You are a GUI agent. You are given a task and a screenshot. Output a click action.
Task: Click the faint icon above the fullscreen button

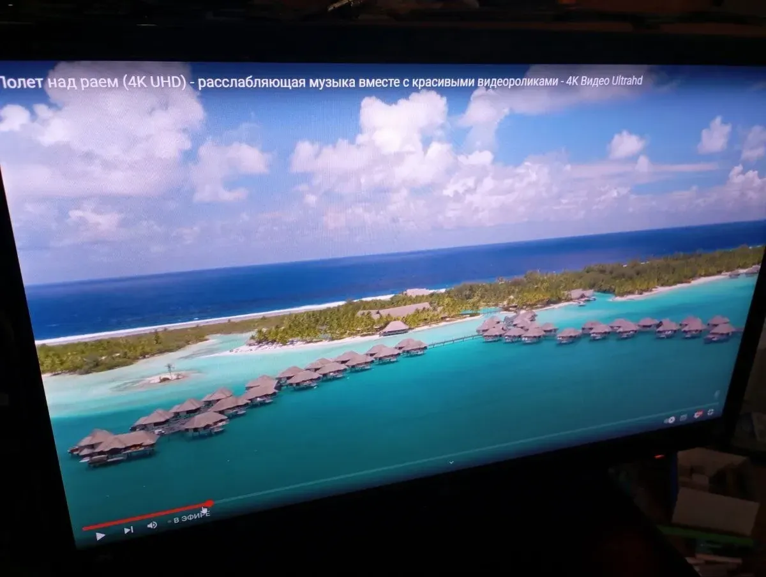pyautogui.click(x=716, y=394)
